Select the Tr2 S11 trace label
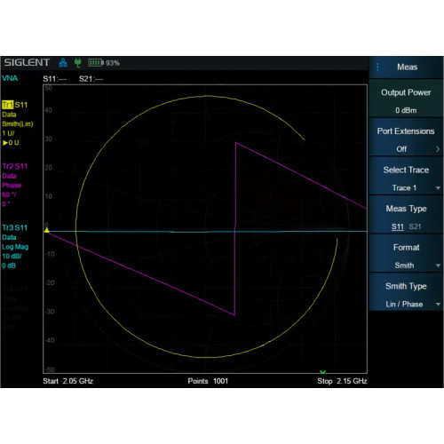 click(x=15, y=166)
